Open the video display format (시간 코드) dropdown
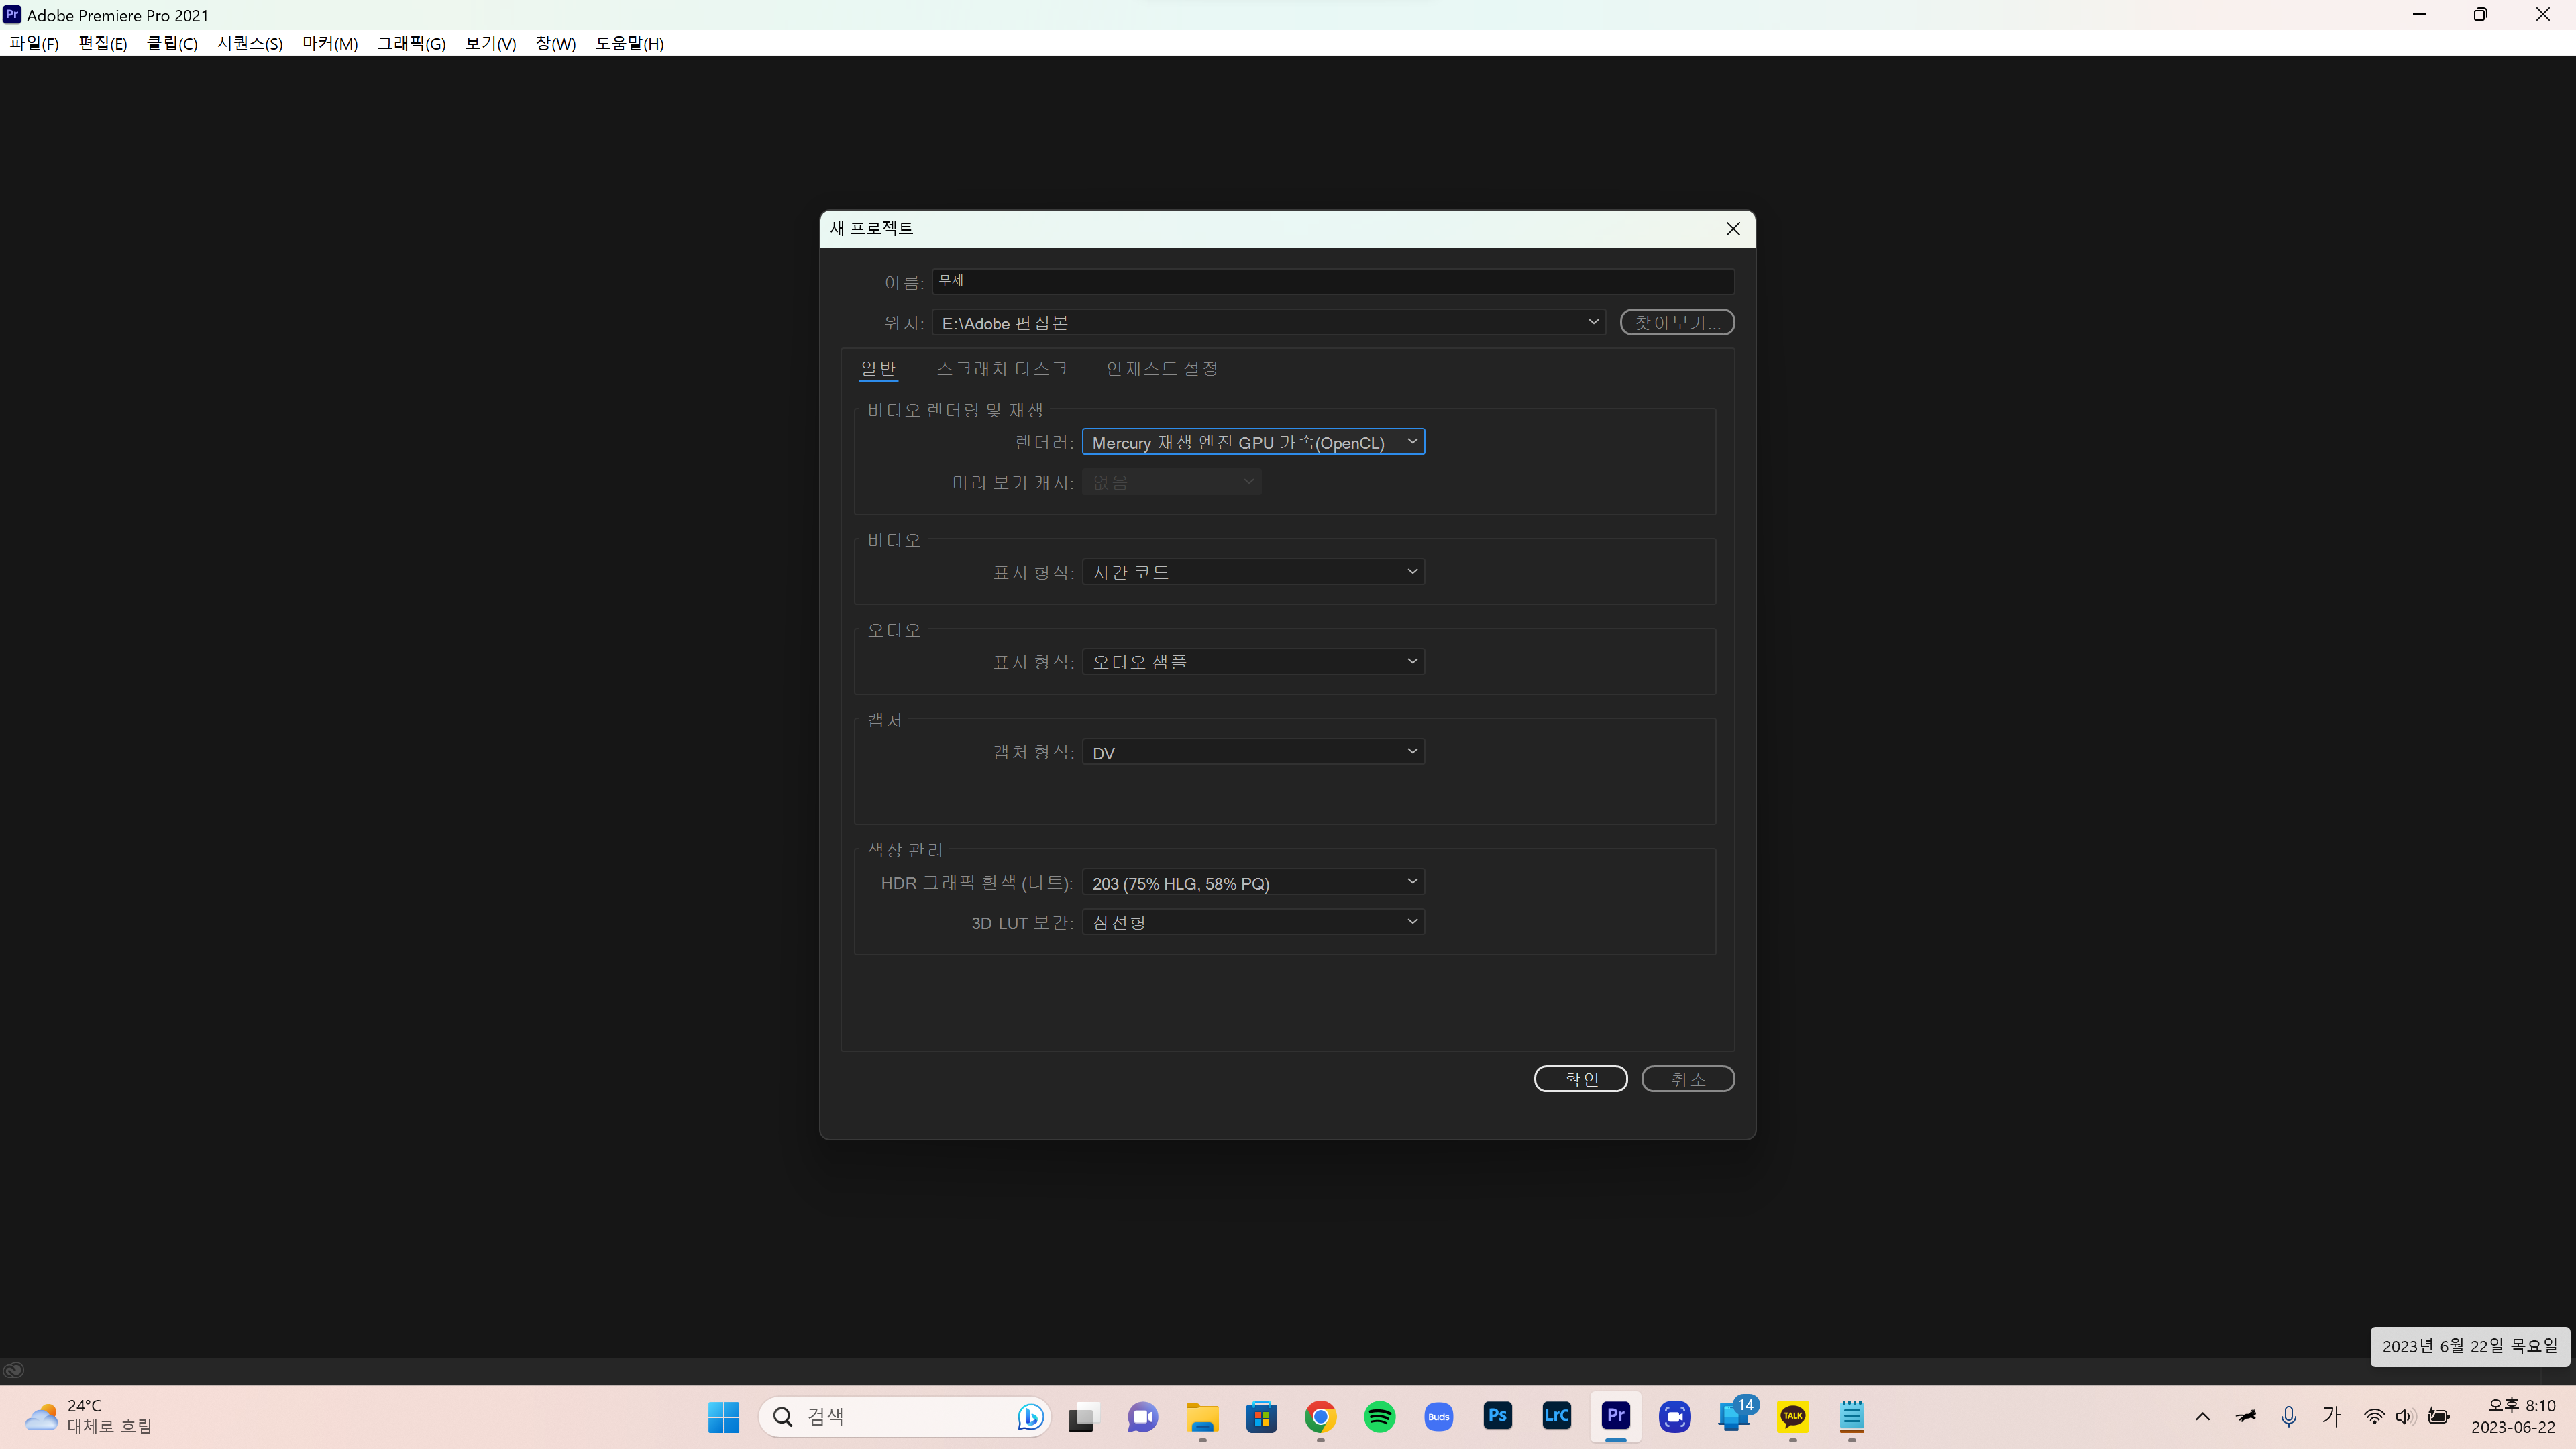This screenshot has height=1449, width=2576. pyautogui.click(x=1252, y=572)
